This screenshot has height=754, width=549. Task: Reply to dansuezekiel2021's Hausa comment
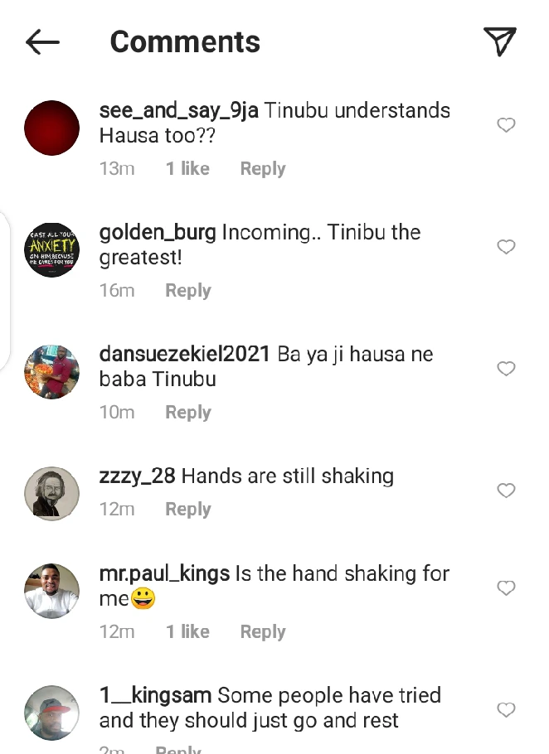(188, 413)
